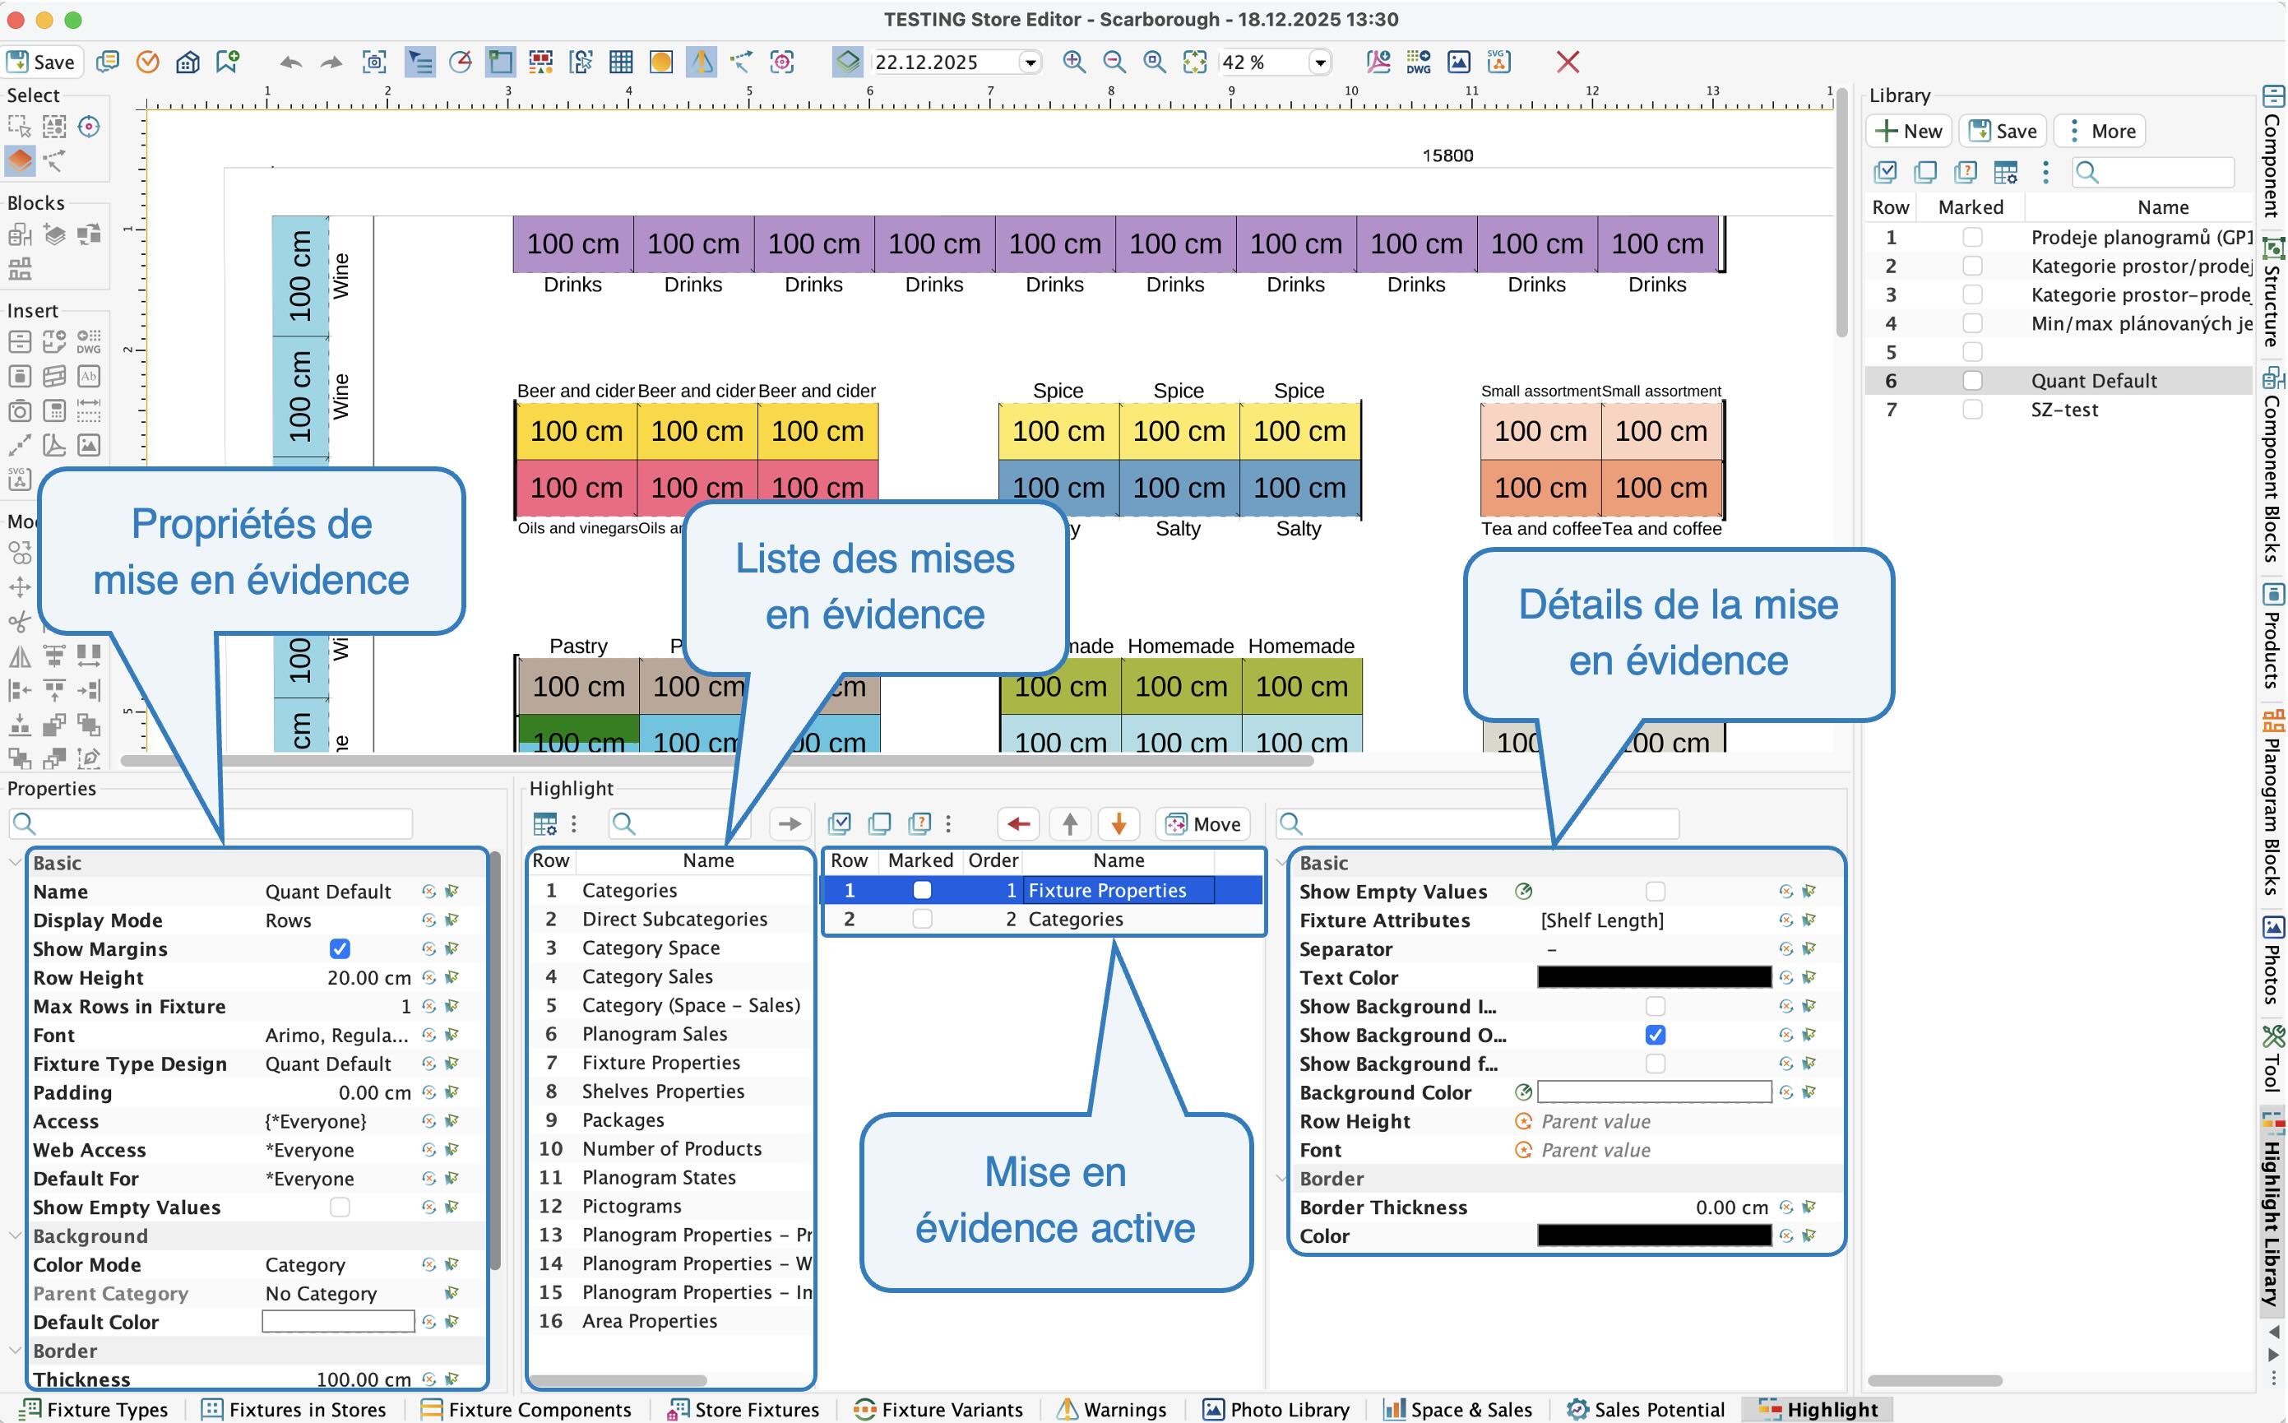Click the table grid toolbar icon
Viewport: 2288px width, 1423px height.
[x=621, y=63]
